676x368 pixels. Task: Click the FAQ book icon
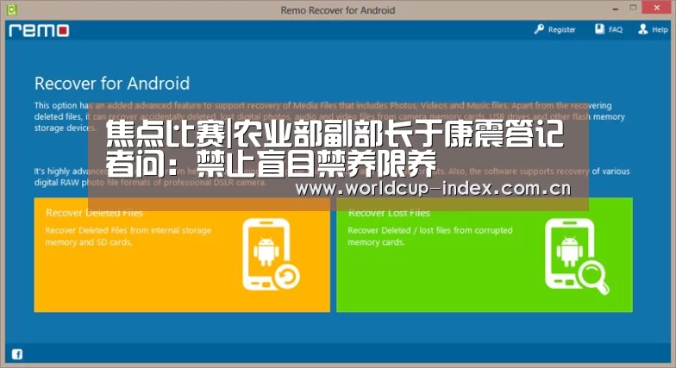600,29
